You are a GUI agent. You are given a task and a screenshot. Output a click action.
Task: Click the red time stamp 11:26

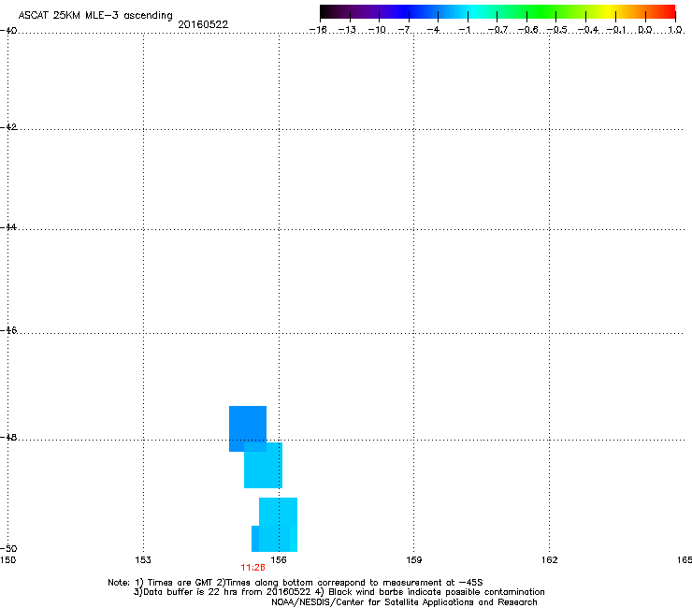(252, 568)
